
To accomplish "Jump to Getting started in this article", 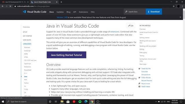I will 145,38.
